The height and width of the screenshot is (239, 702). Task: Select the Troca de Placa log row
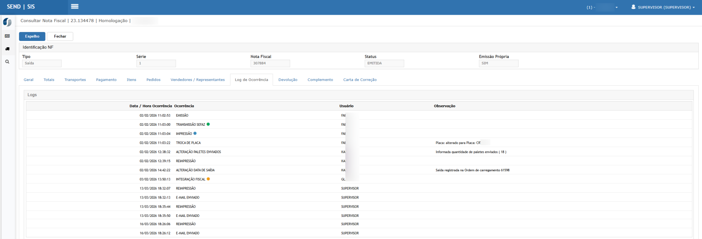click(188, 143)
